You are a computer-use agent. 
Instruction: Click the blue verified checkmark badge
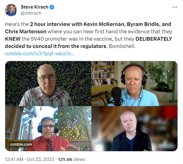pyautogui.click(x=52, y=7)
